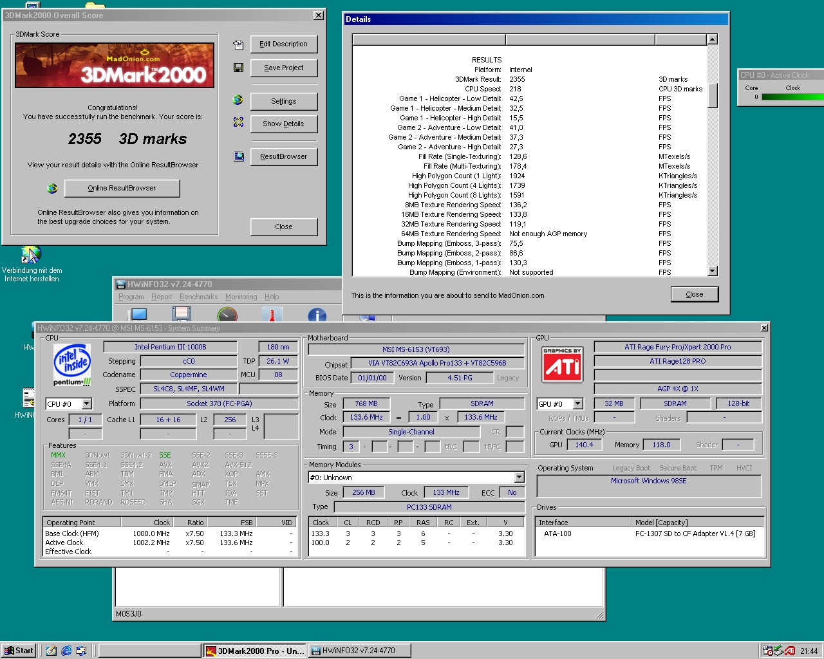
Task: Click the Intel Inside Pentium III logo
Action: (72, 364)
